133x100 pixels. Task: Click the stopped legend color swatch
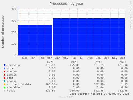tap(5, 72)
